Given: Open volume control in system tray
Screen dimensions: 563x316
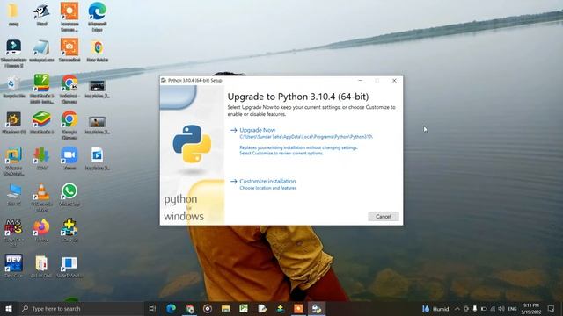Looking at the screenshot, I should 501,308.
